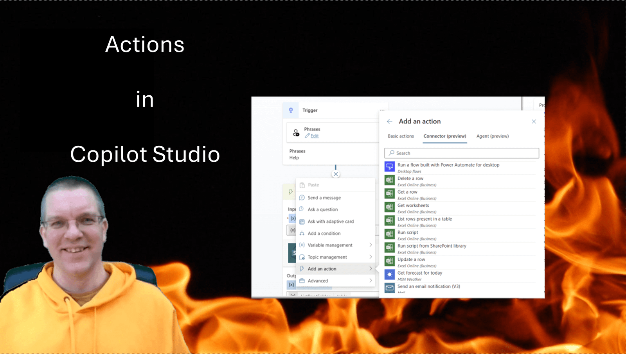The height and width of the screenshot is (354, 626).
Task: Click the Variable management {x} icon
Action: (302, 245)
